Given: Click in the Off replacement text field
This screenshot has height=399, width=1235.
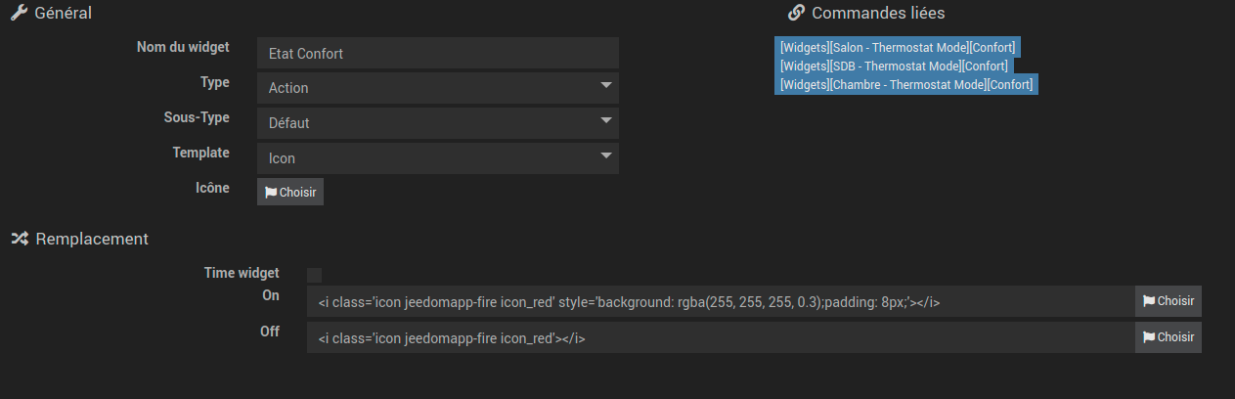Looking at the screenshot, I should point(721,338).
